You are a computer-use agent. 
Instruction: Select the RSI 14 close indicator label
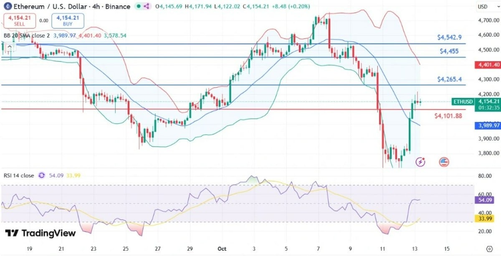coord(18,176)
